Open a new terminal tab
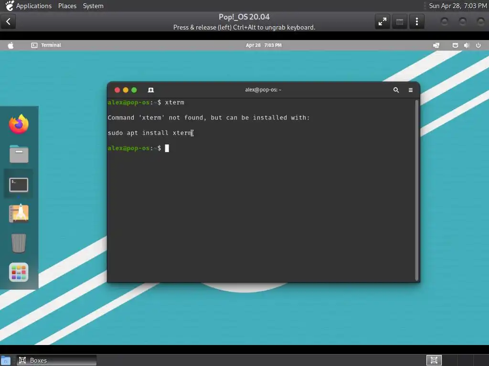The image size is (489, 366). 150,90
